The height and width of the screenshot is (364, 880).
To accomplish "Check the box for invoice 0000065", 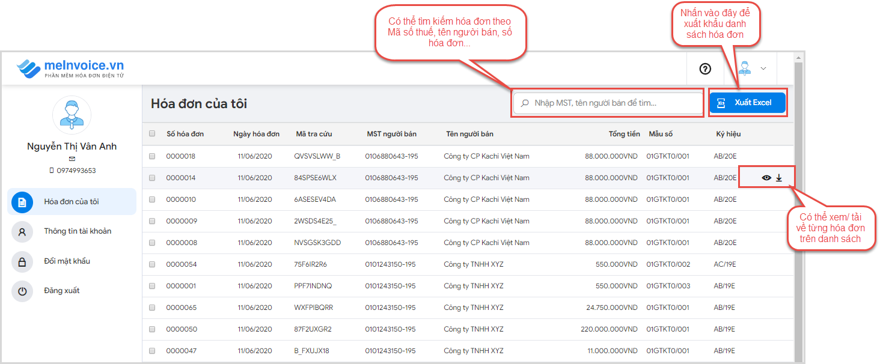I will (152, 308).
